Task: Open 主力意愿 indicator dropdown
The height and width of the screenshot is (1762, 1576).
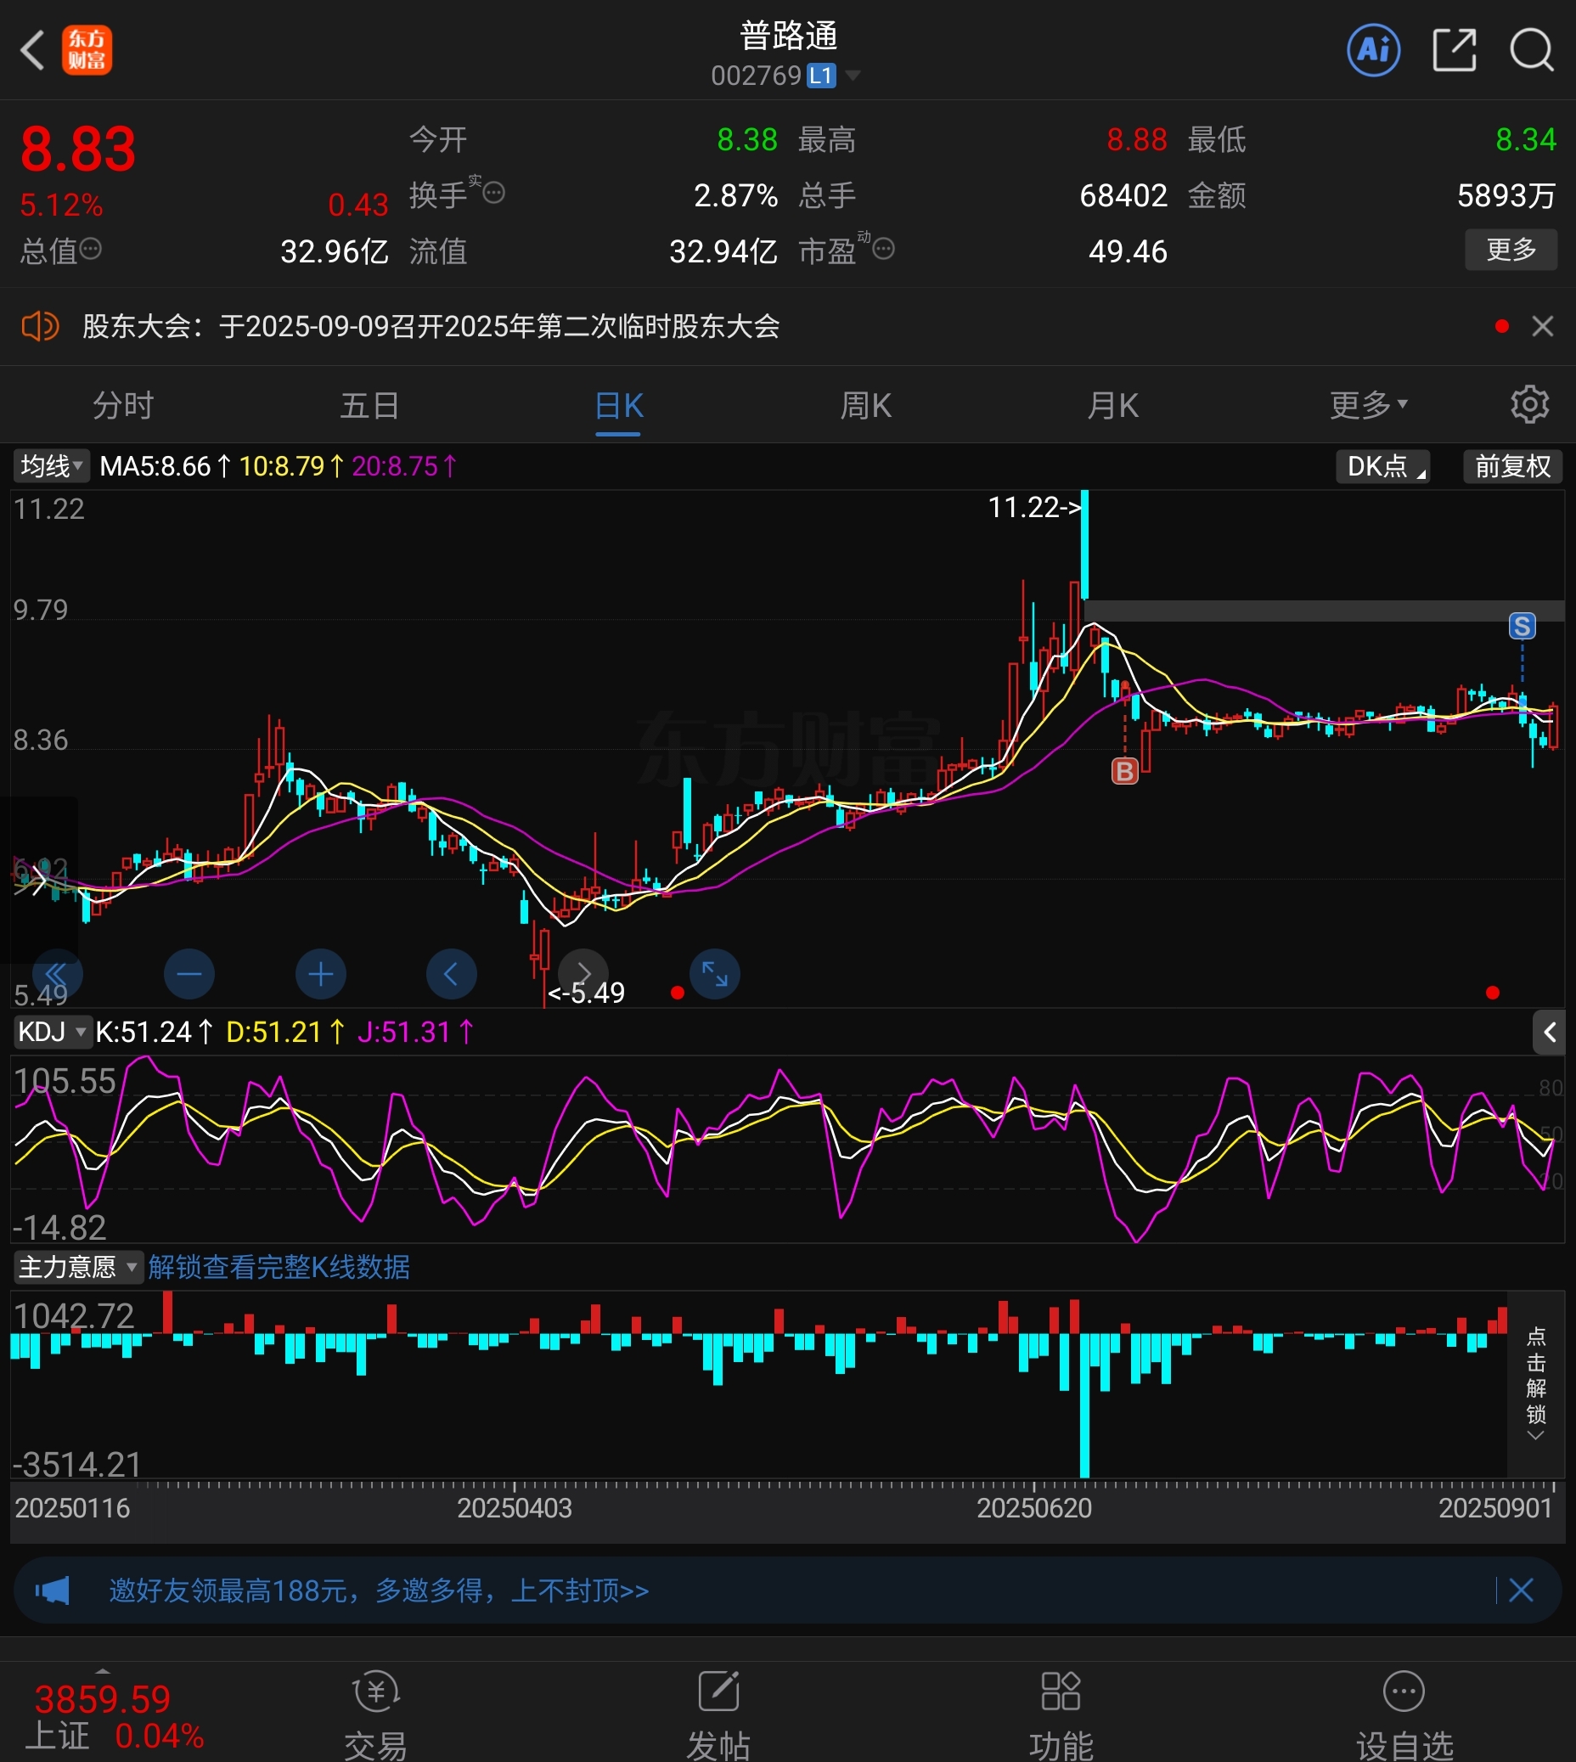Action: tap(78, 1268)
